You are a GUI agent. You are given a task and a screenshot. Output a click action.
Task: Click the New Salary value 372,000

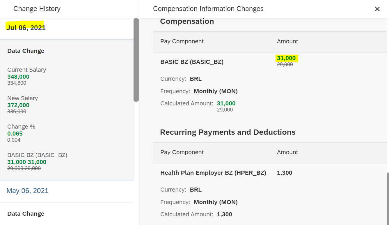point(18,105)
